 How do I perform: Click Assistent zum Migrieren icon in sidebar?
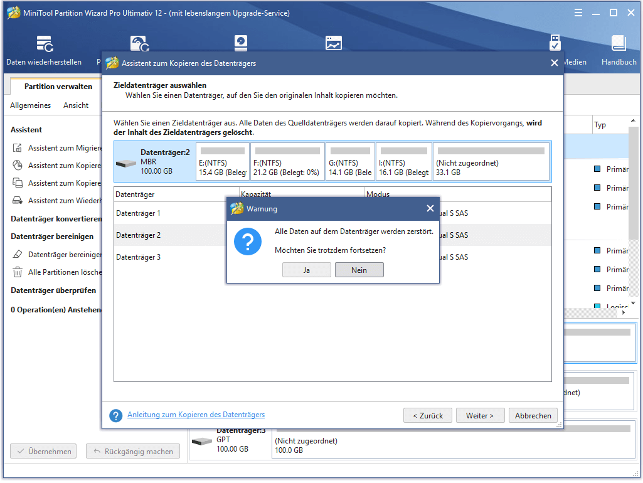click(x=17, y=148)
